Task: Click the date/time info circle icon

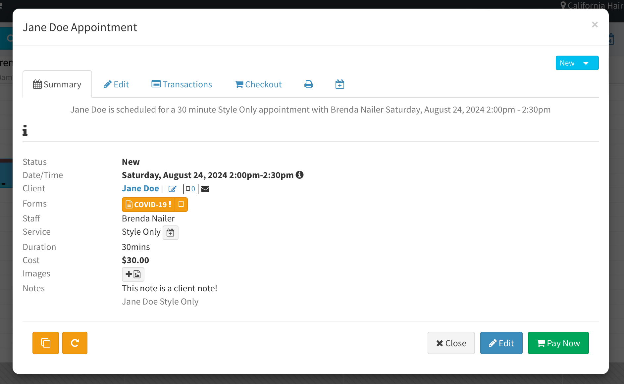Action: point(300,175)
